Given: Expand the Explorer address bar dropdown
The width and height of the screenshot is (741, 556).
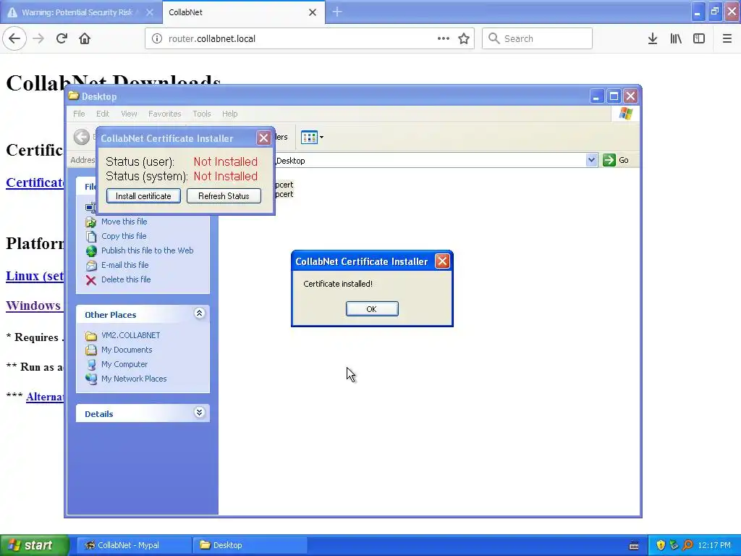Looking at the screenshot, I should [x=591, y=160].
